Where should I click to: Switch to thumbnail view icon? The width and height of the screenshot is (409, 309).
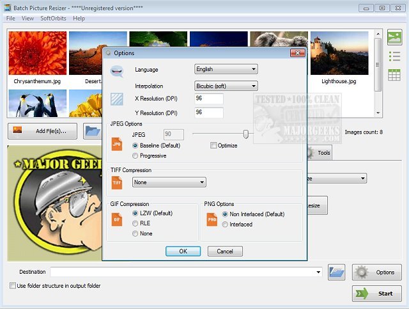point(394,37)
